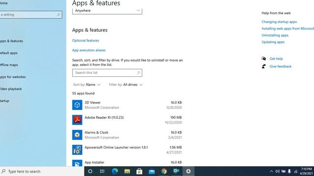Open Changing startup apps help link
The width and height of the screenshot is (314, 176).
(279, 22)
